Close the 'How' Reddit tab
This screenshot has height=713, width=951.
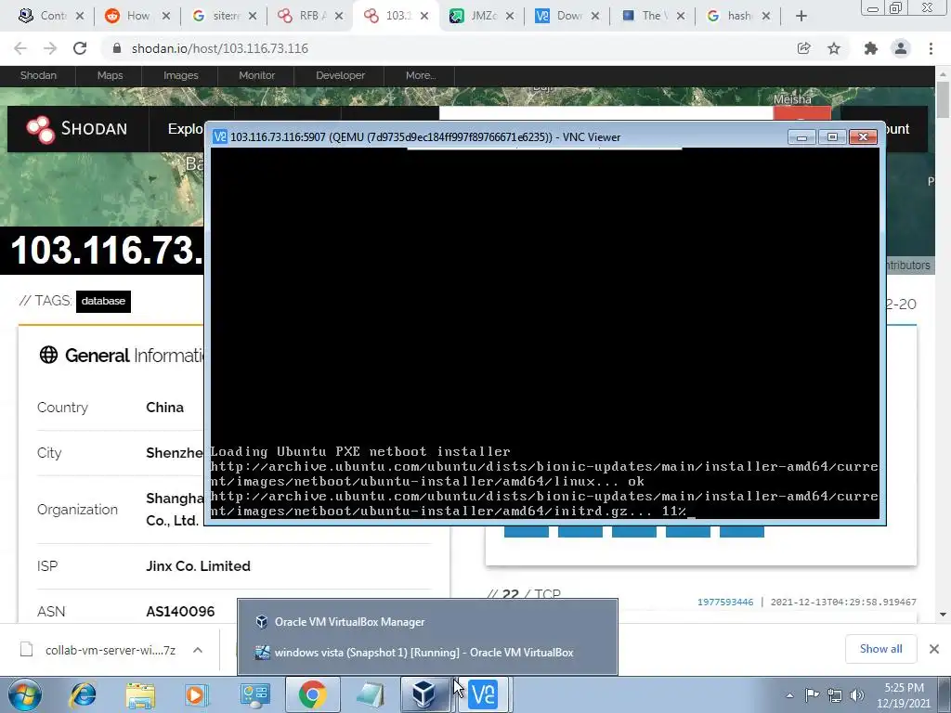tap(166, 16)
